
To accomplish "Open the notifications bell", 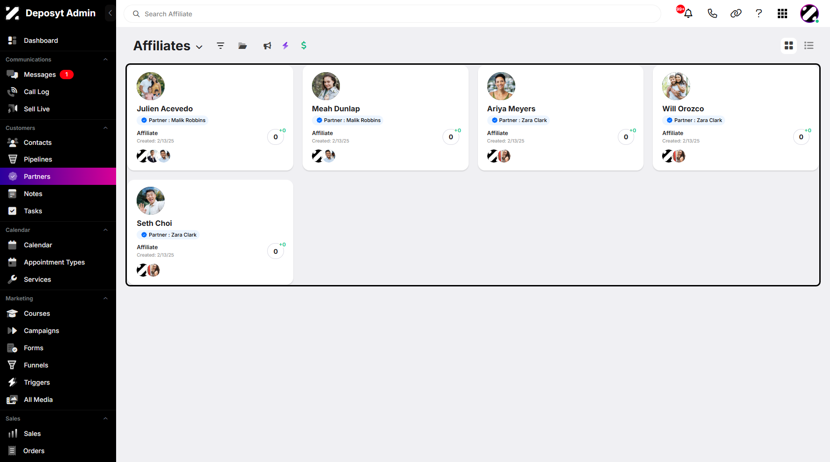I will tap(688, 14).
